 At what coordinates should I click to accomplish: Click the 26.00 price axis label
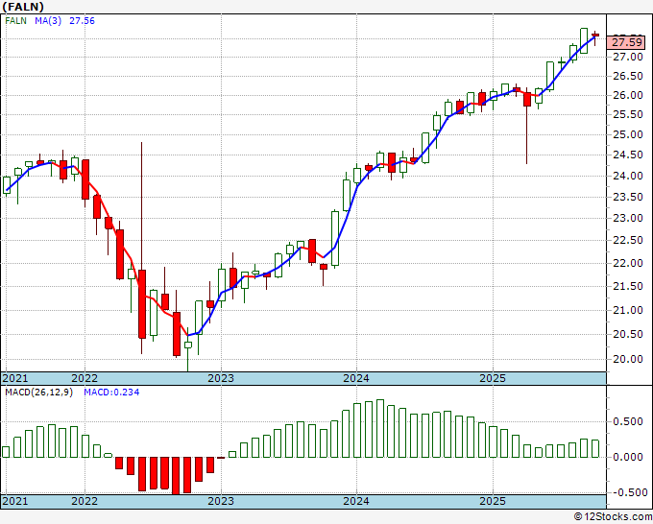[x=628, y=95]
